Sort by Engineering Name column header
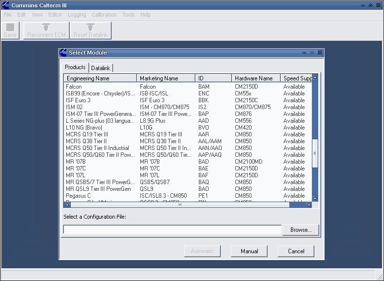384x281 pixels. 100,78
